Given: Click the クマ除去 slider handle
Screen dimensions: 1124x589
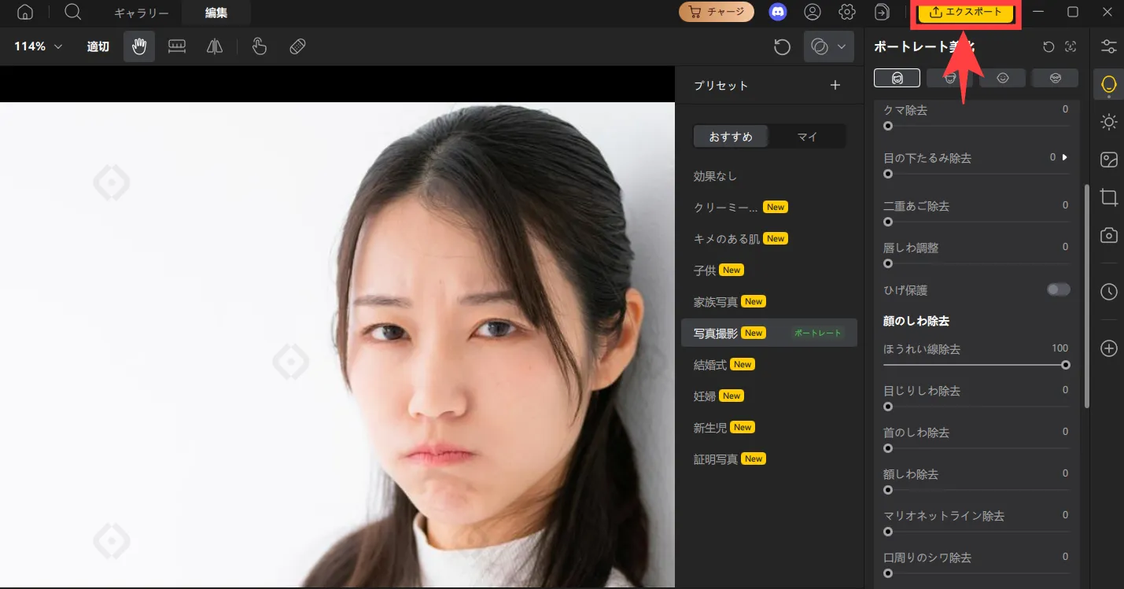Looking at the screenshot, I should (x=888, y=126).
